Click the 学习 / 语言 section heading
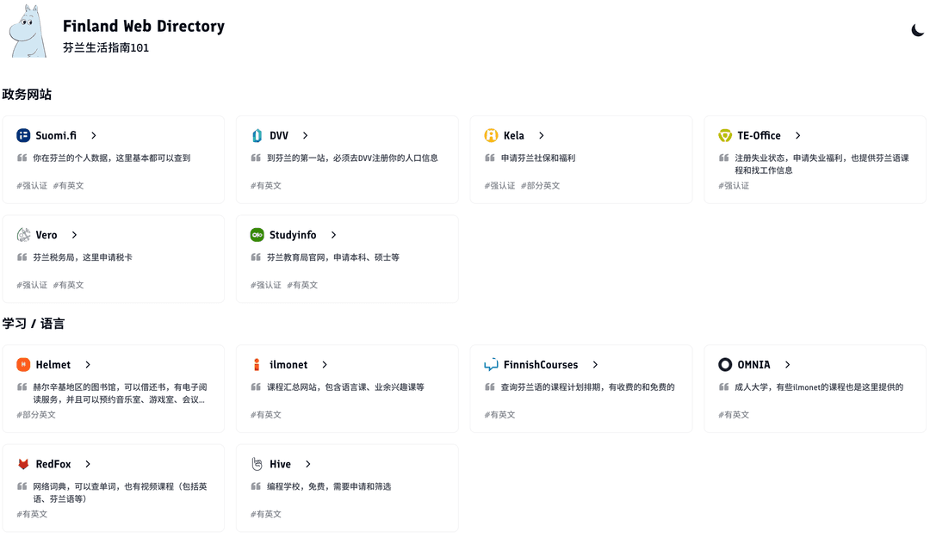Image resolution: width=930 pixels, height=538 pixels. [34, 324]
